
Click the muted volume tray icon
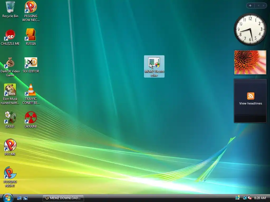pos(249,198)
